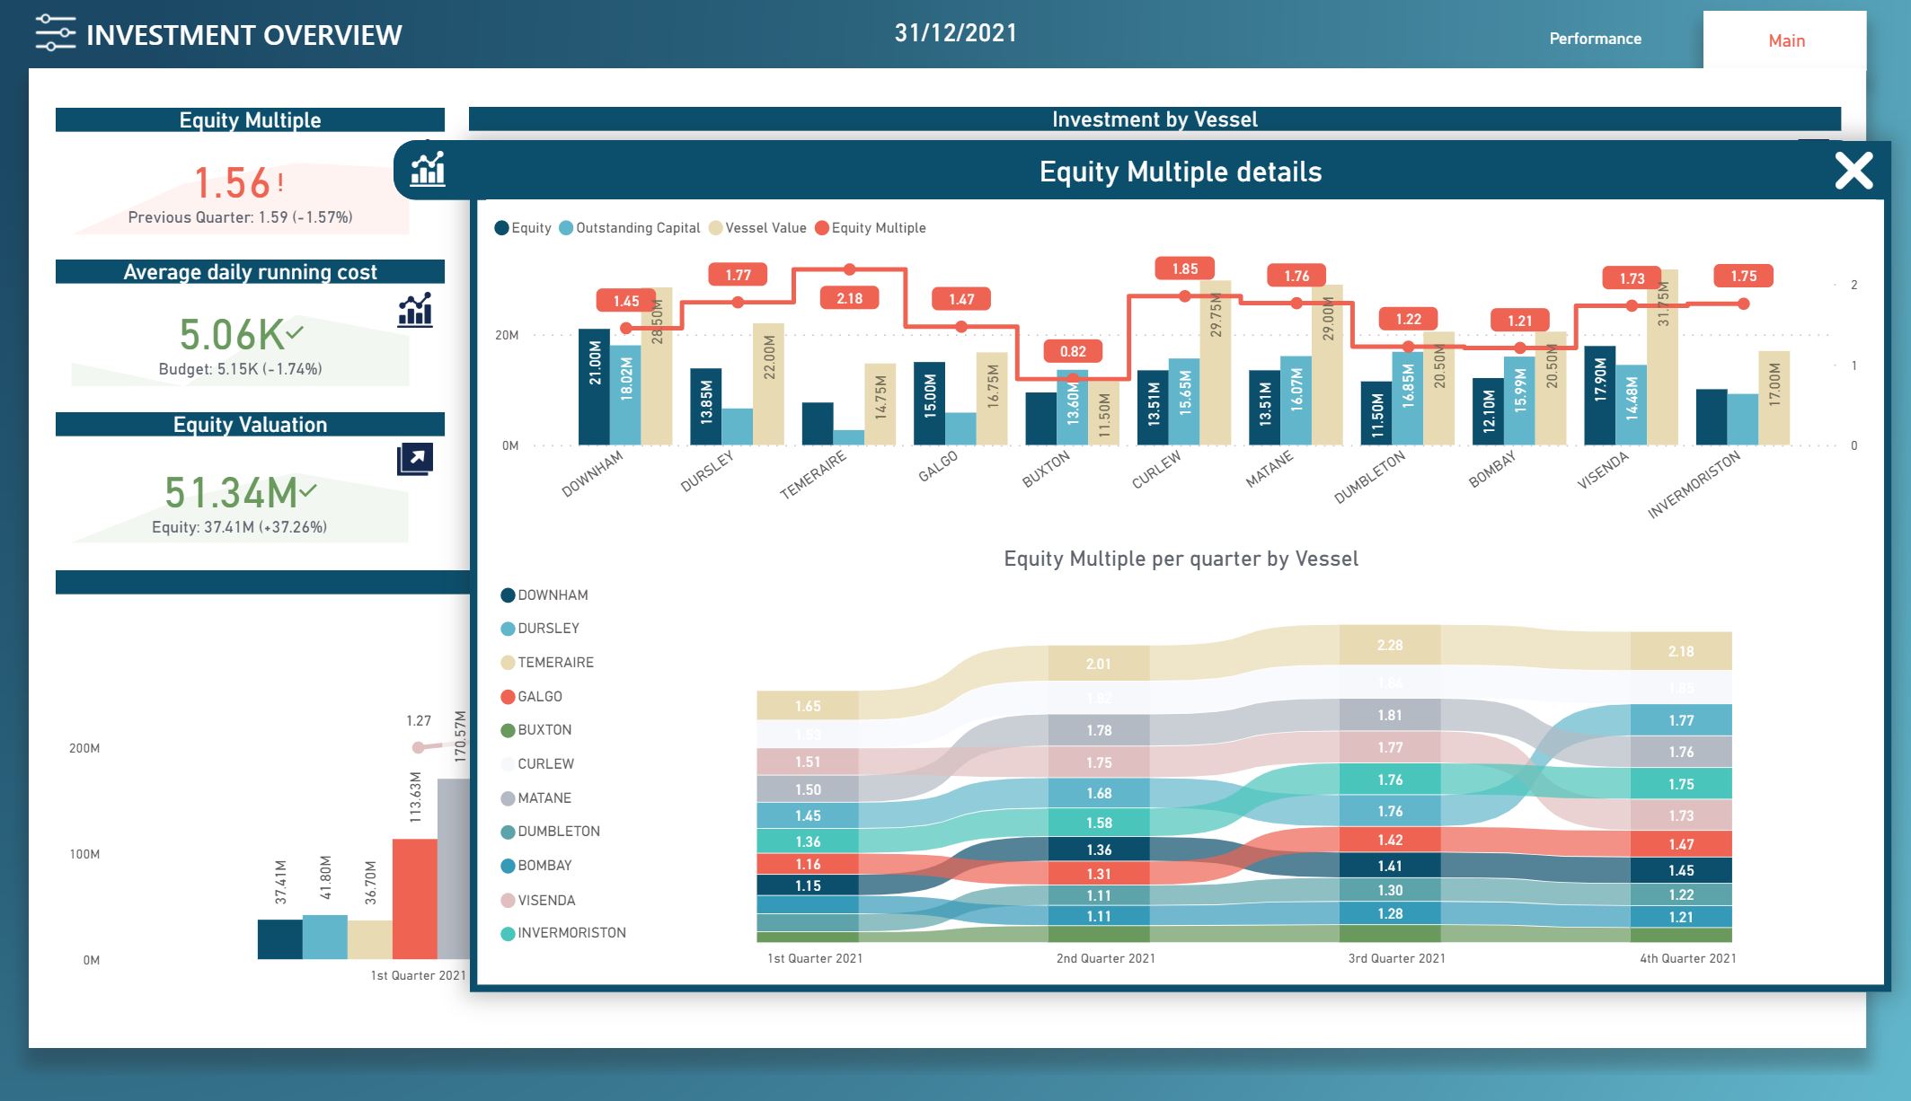This screenshot has width=1911, height=1101.
Task: Click the chart icon in the popup header
Action: click(428, 169)
